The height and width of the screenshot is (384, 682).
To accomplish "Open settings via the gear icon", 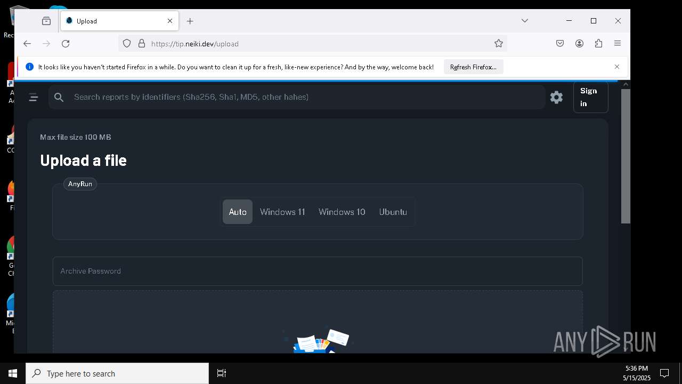I will (x=556, y=97).
